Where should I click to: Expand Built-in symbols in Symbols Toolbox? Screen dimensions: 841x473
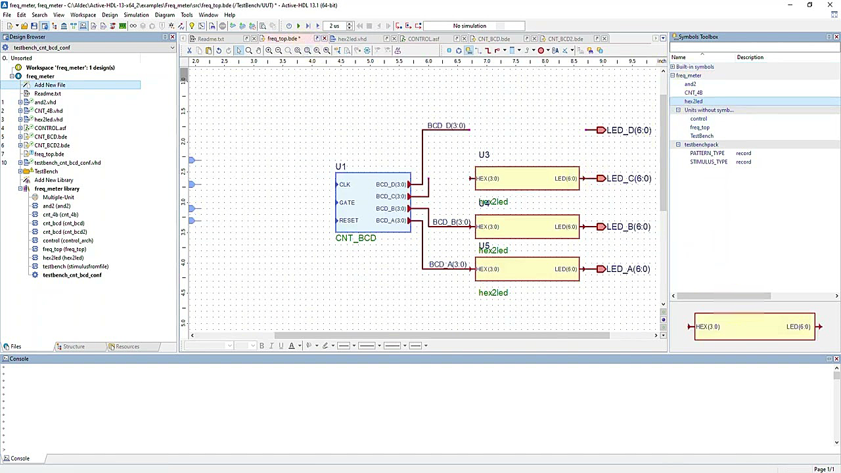672,67
